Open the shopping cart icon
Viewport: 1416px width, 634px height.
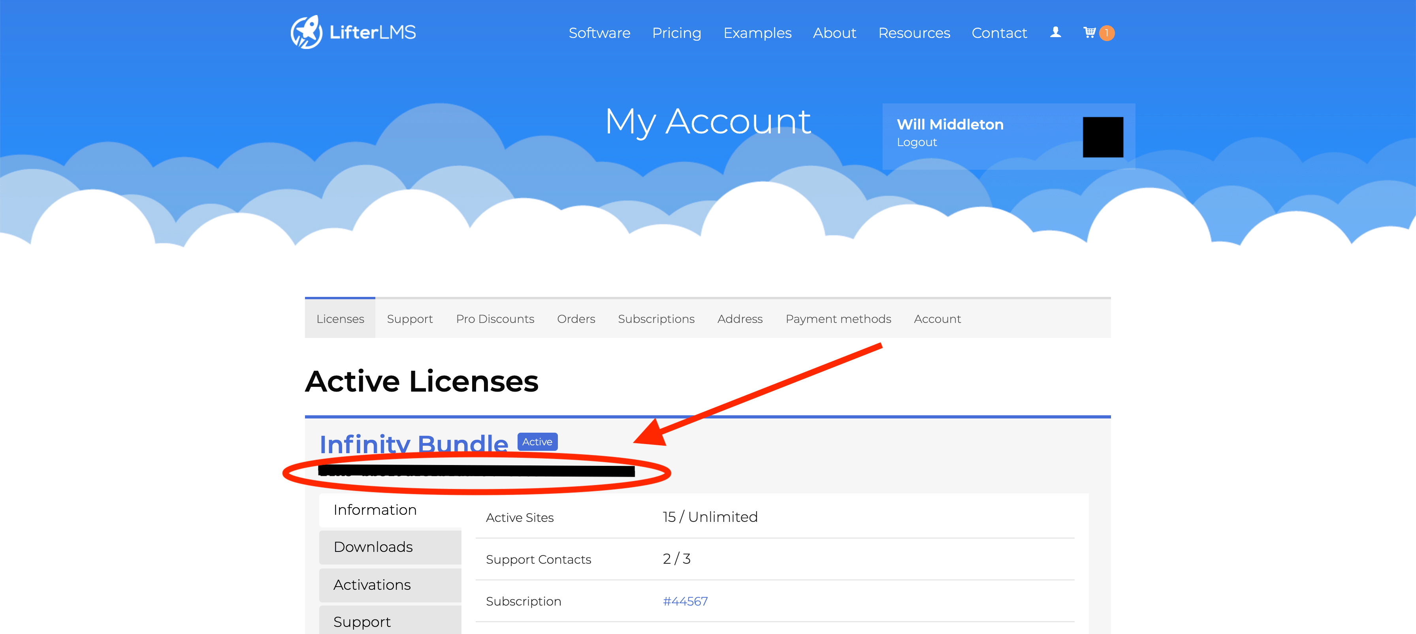pos(1090,32)
